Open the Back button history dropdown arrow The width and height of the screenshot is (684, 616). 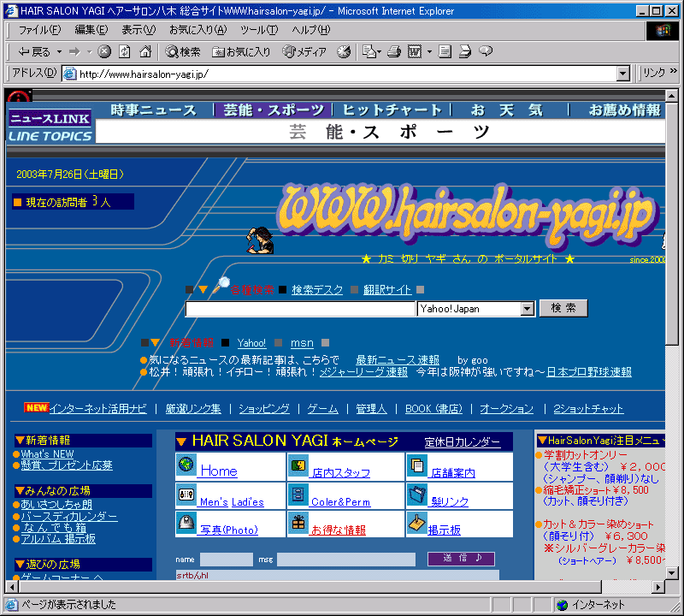59,52
